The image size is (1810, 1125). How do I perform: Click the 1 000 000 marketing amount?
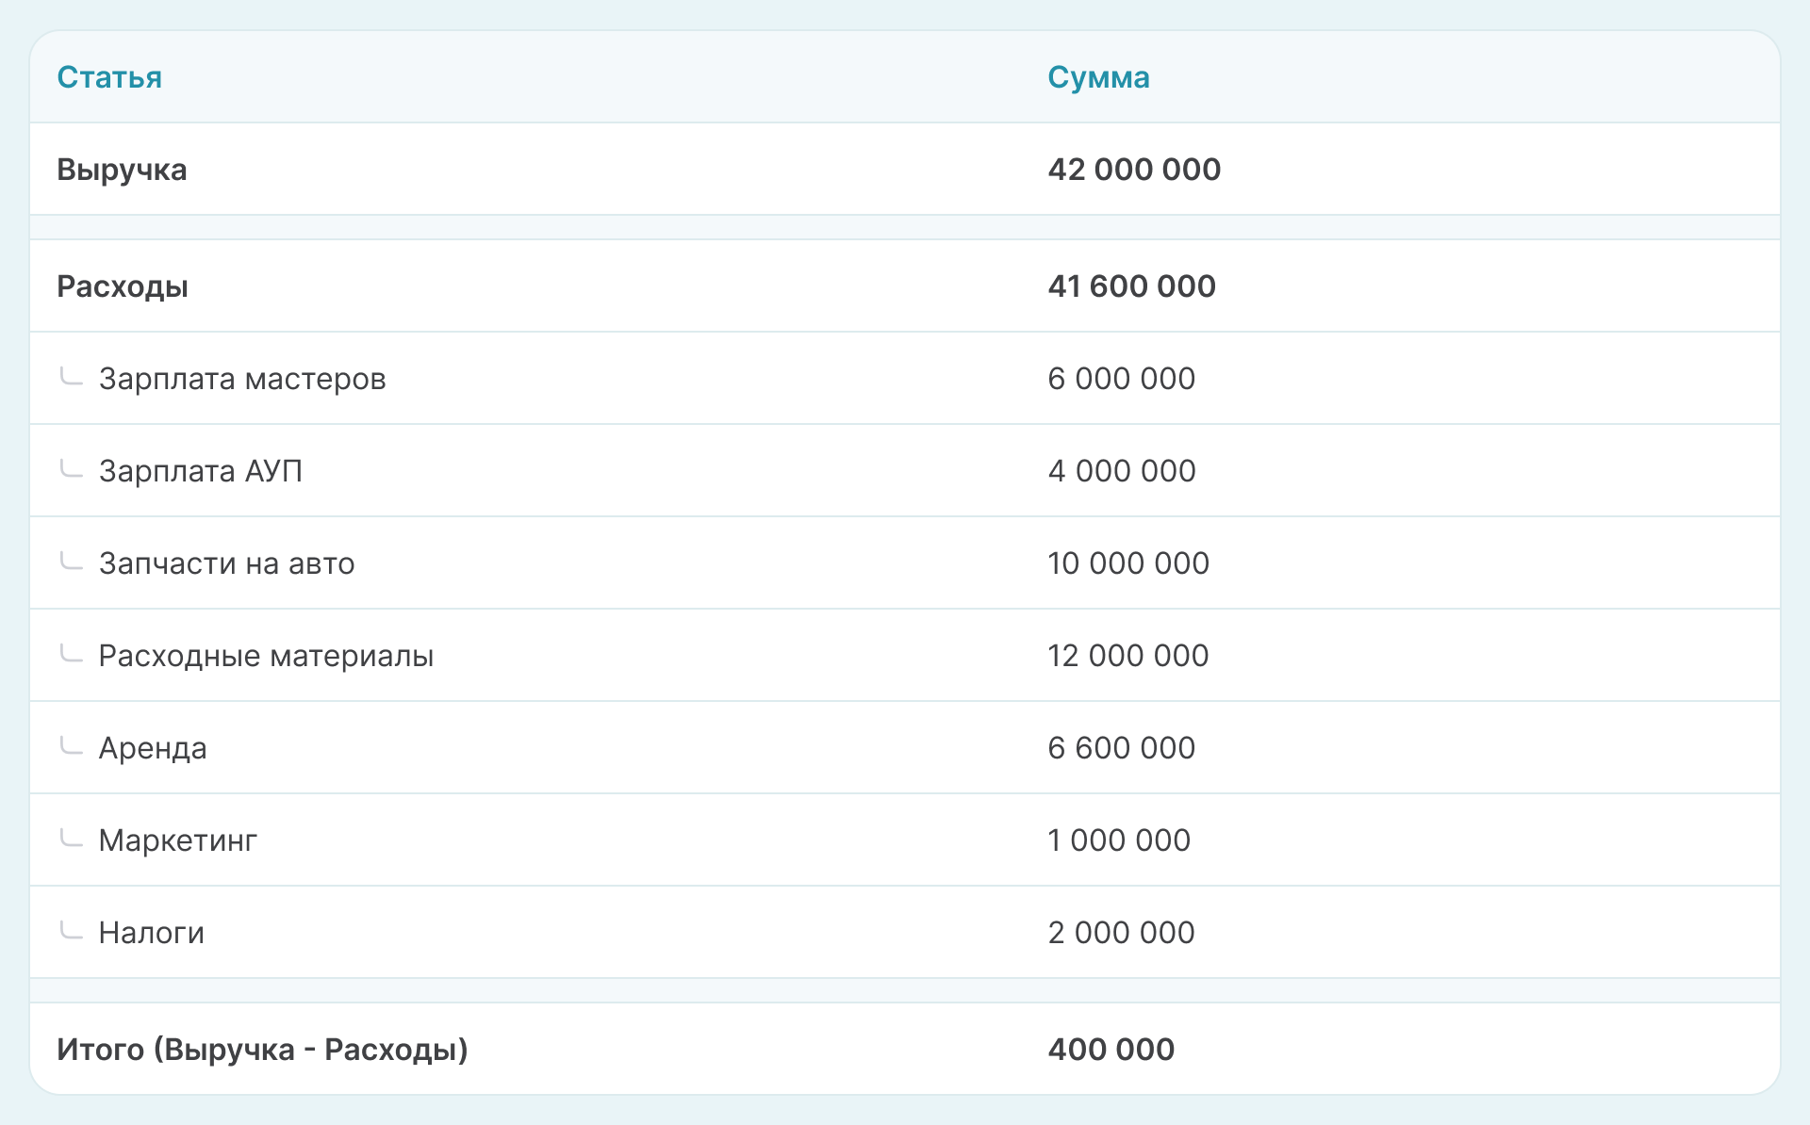[1119, 840]
